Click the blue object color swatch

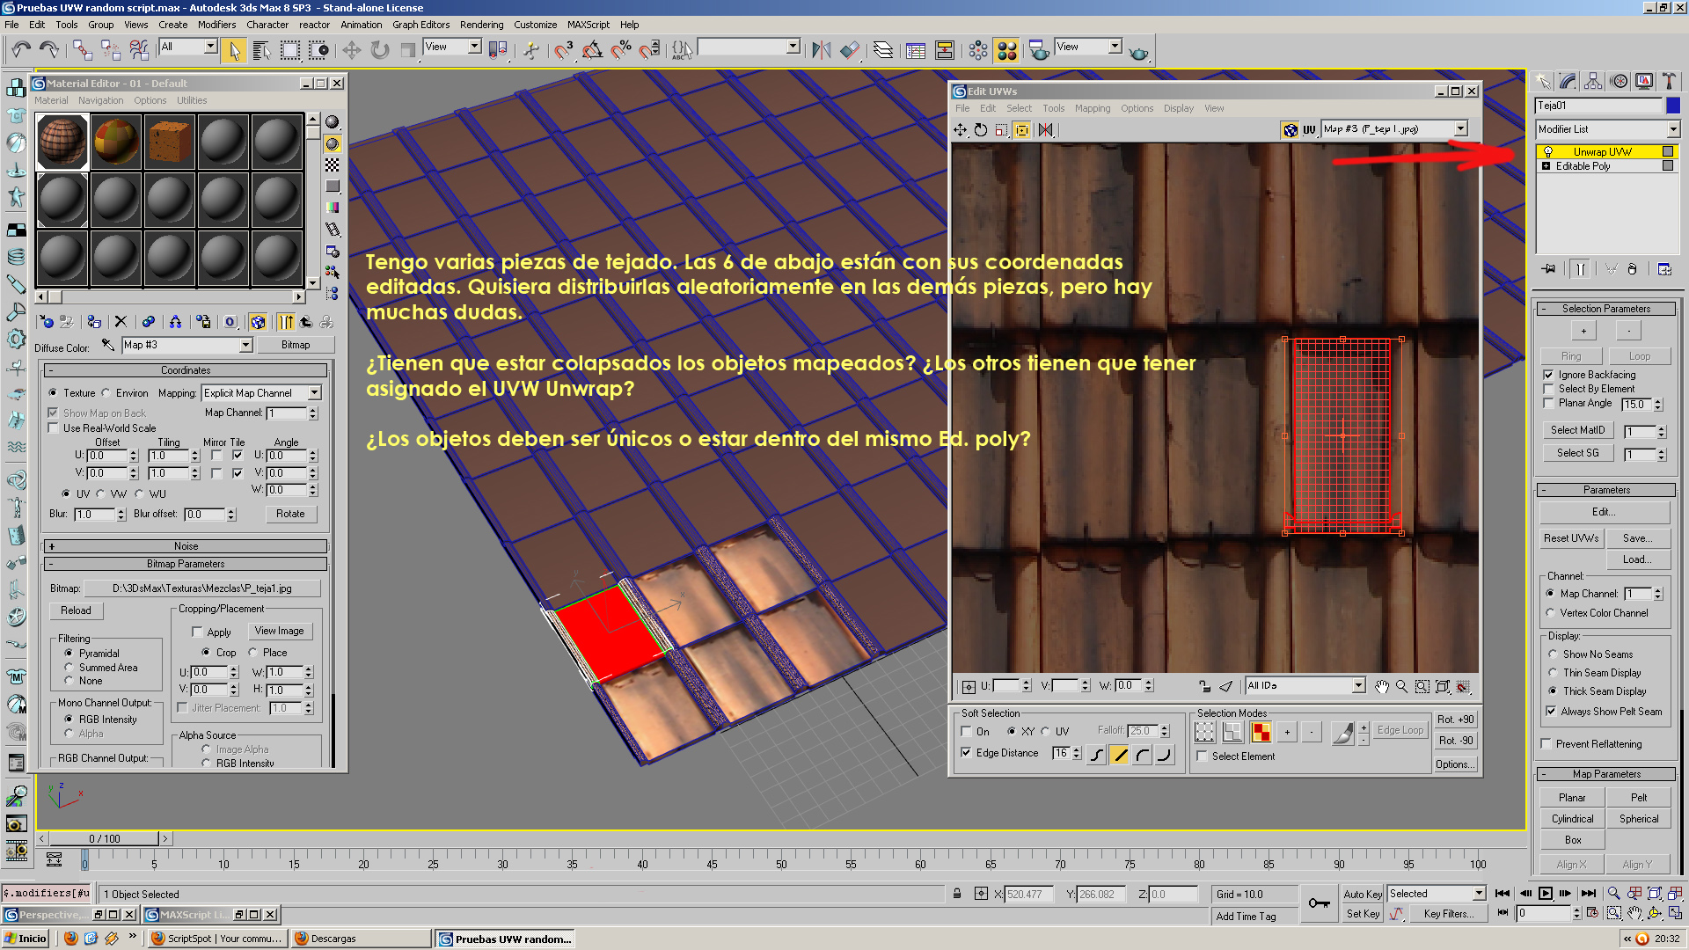pyautogui.click(x=1673, y=106)
